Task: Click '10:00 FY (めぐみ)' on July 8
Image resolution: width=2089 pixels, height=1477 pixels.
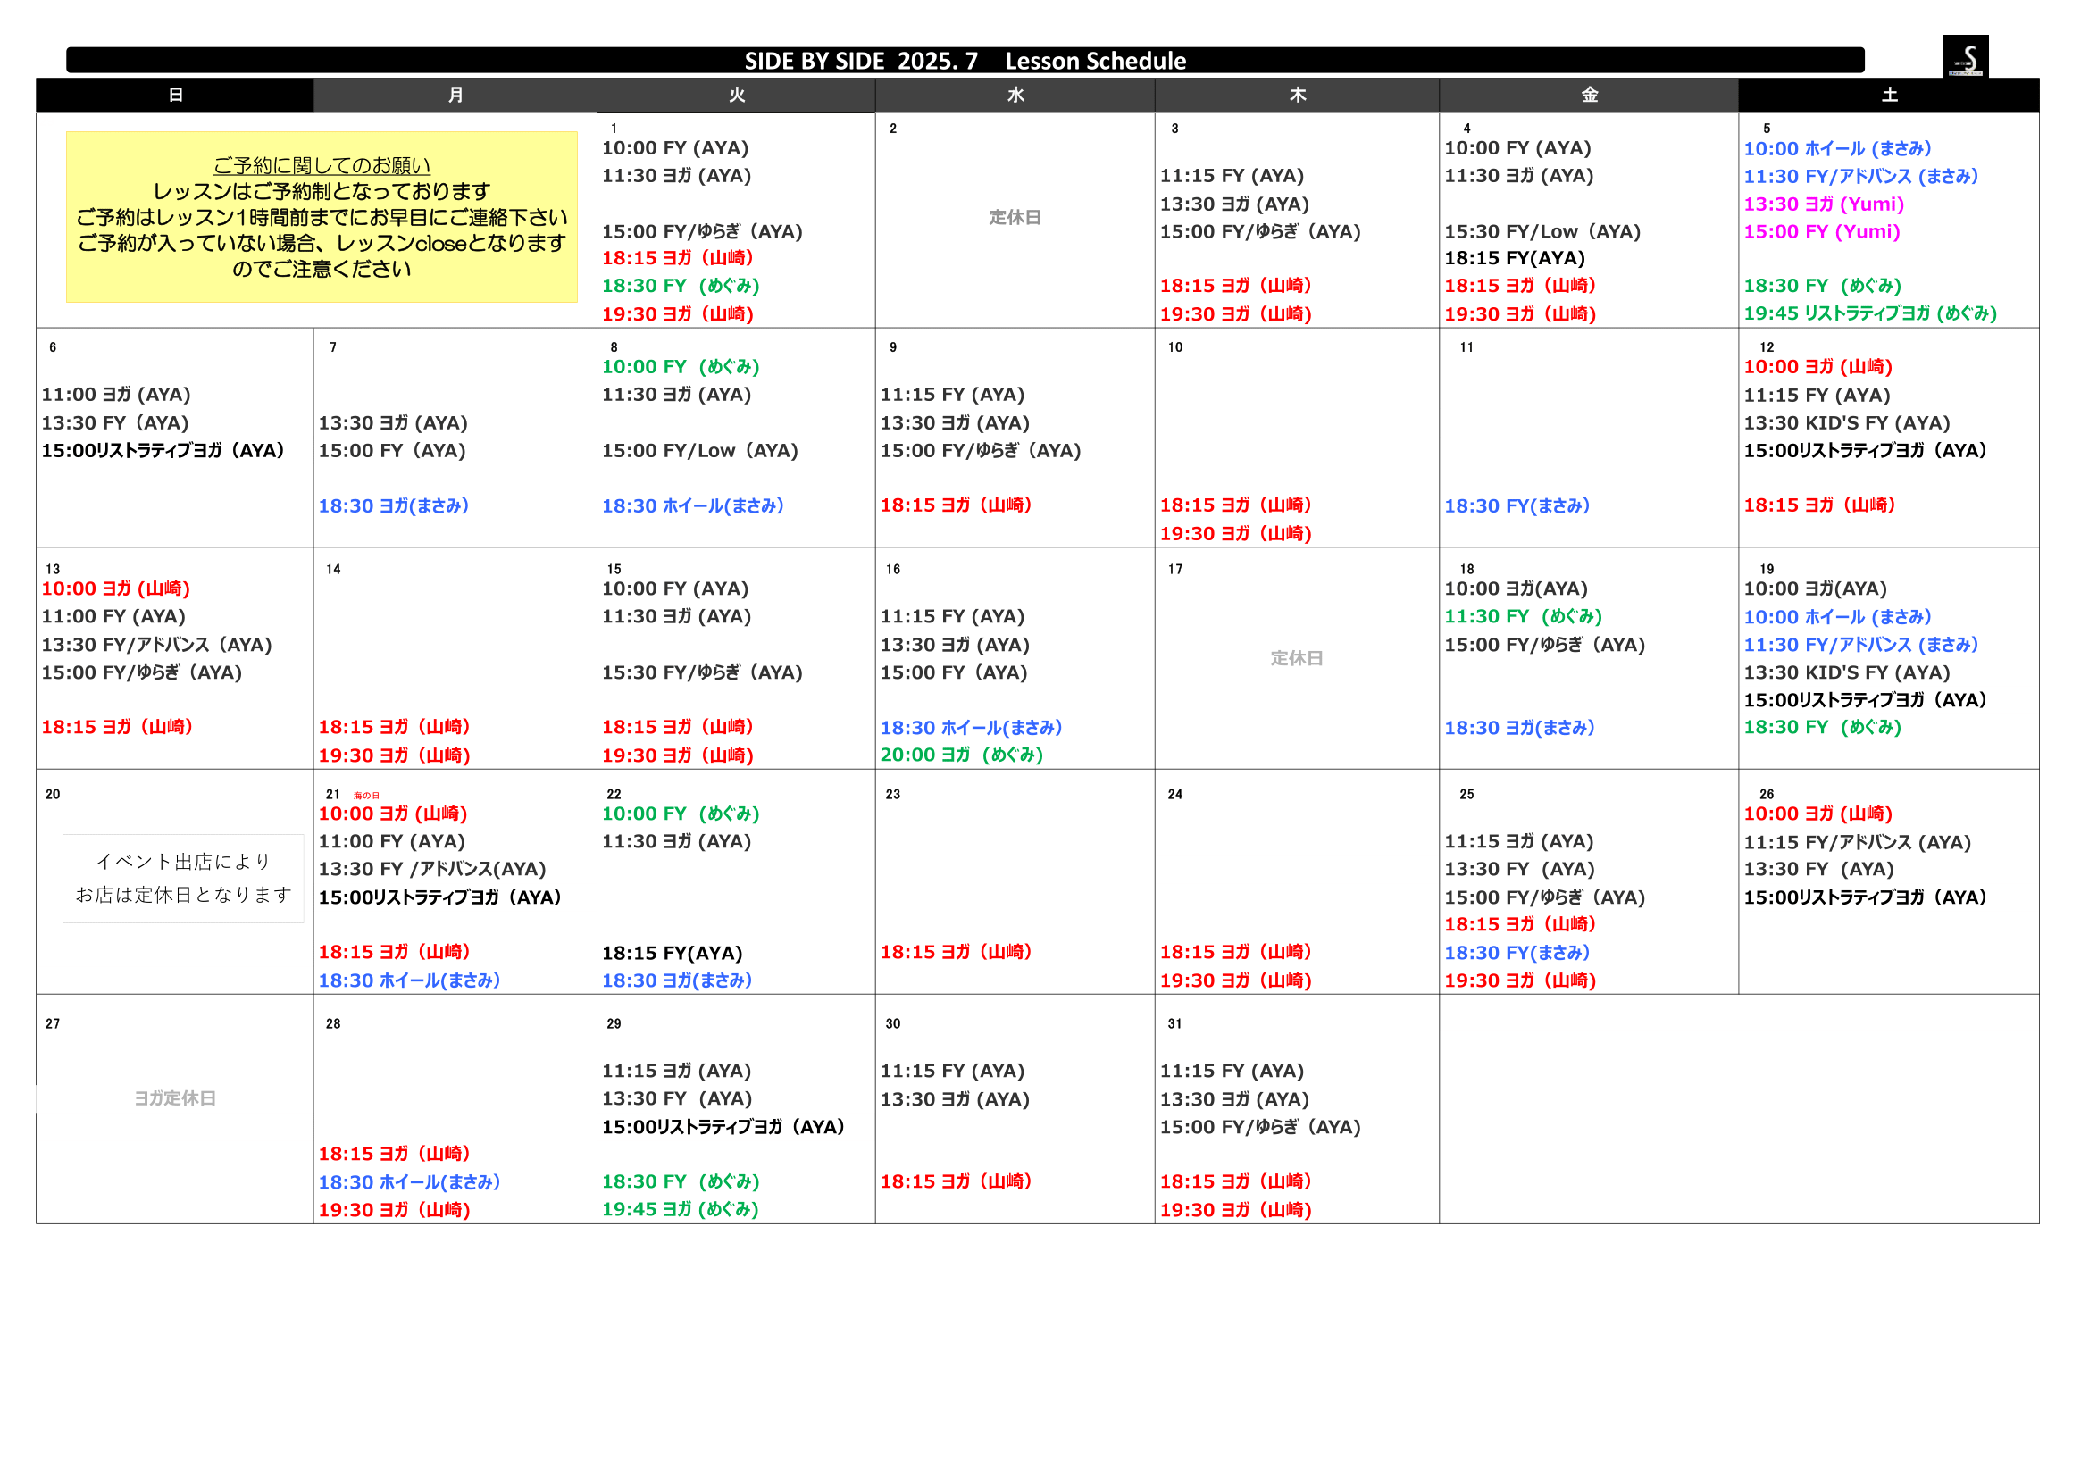Action: [x=681, y=366]
